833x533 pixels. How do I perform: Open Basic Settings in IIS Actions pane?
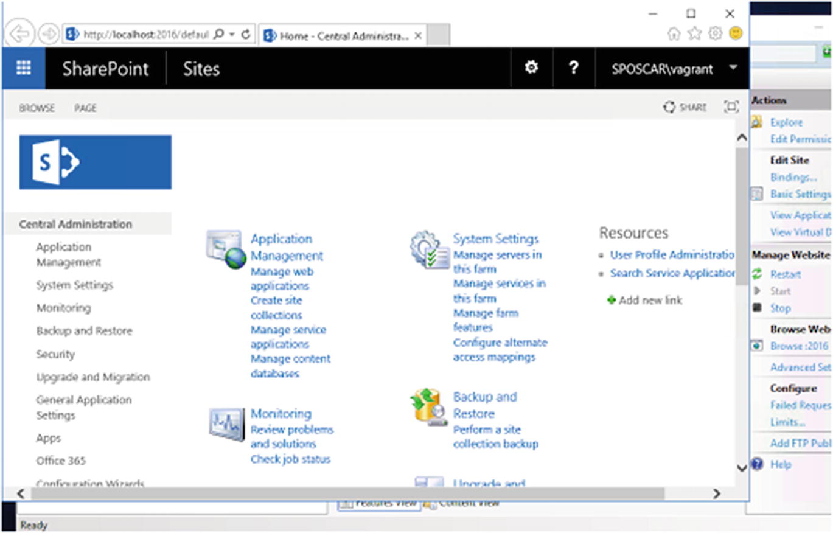[x=800, y=194]
